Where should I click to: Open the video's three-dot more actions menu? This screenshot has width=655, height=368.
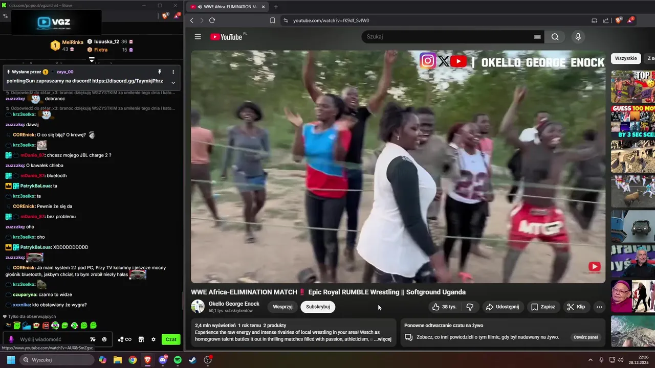coord(599,307)
